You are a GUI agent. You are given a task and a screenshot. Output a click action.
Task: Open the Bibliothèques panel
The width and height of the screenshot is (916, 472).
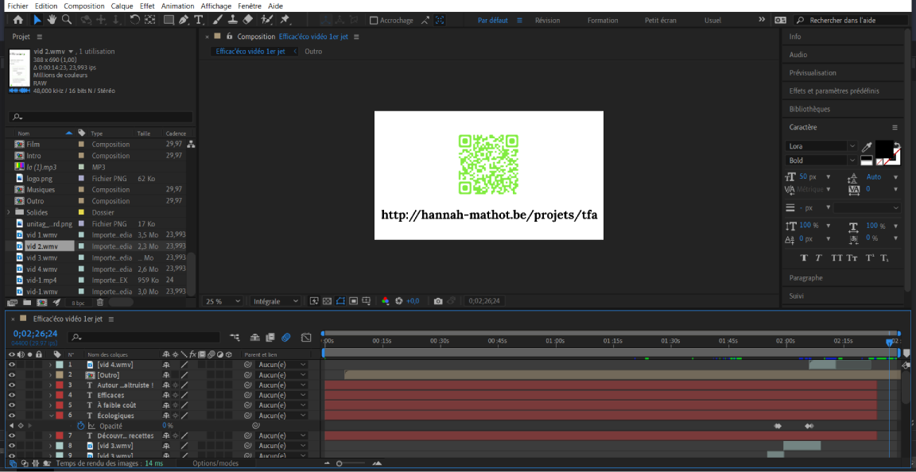pyautogui.click(x=809, y=109)
